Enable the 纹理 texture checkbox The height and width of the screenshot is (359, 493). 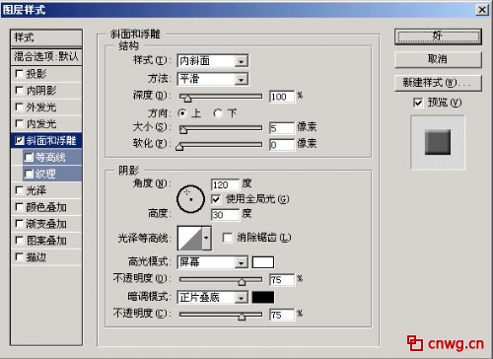29,174
